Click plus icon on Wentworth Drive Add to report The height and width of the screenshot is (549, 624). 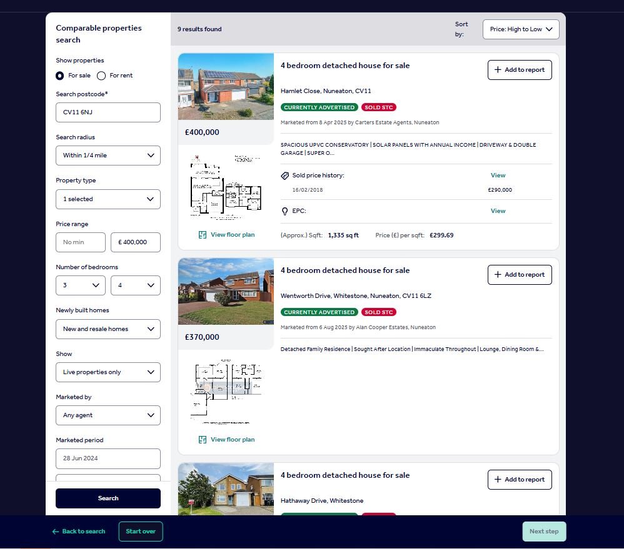(x=498, y=275)
